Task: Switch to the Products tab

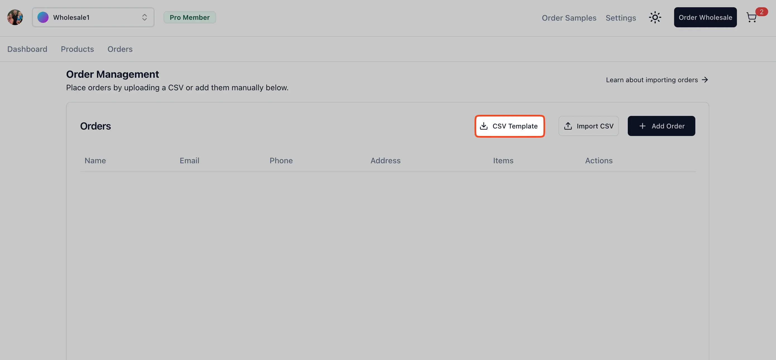Action: tap(77, 49)
